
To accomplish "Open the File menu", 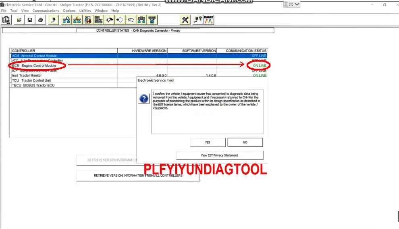I will click(x=4, y=11).
